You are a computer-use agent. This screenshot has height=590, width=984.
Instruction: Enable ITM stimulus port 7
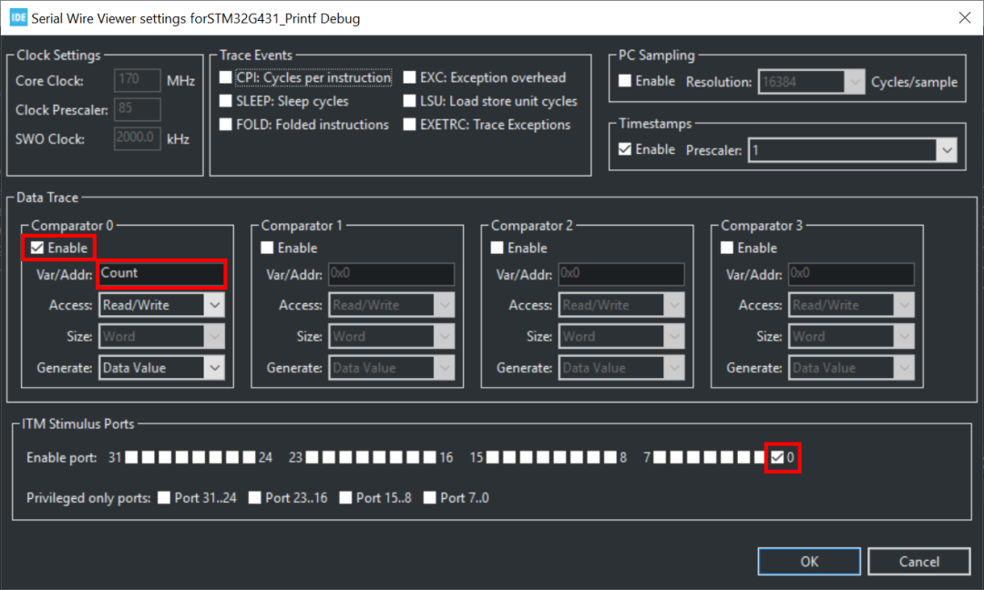pos(660,457)
